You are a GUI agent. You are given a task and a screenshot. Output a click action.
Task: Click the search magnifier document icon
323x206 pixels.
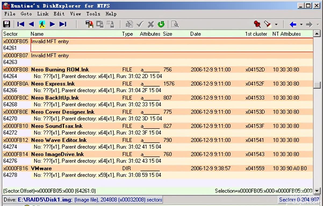pos(175,24)
